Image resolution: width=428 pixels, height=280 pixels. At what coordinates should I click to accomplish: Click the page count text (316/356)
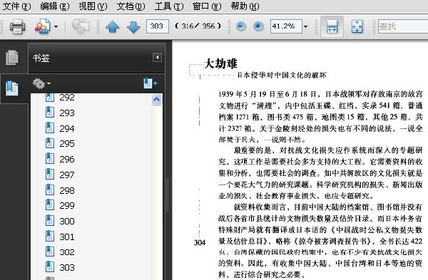tap(198, 26)
